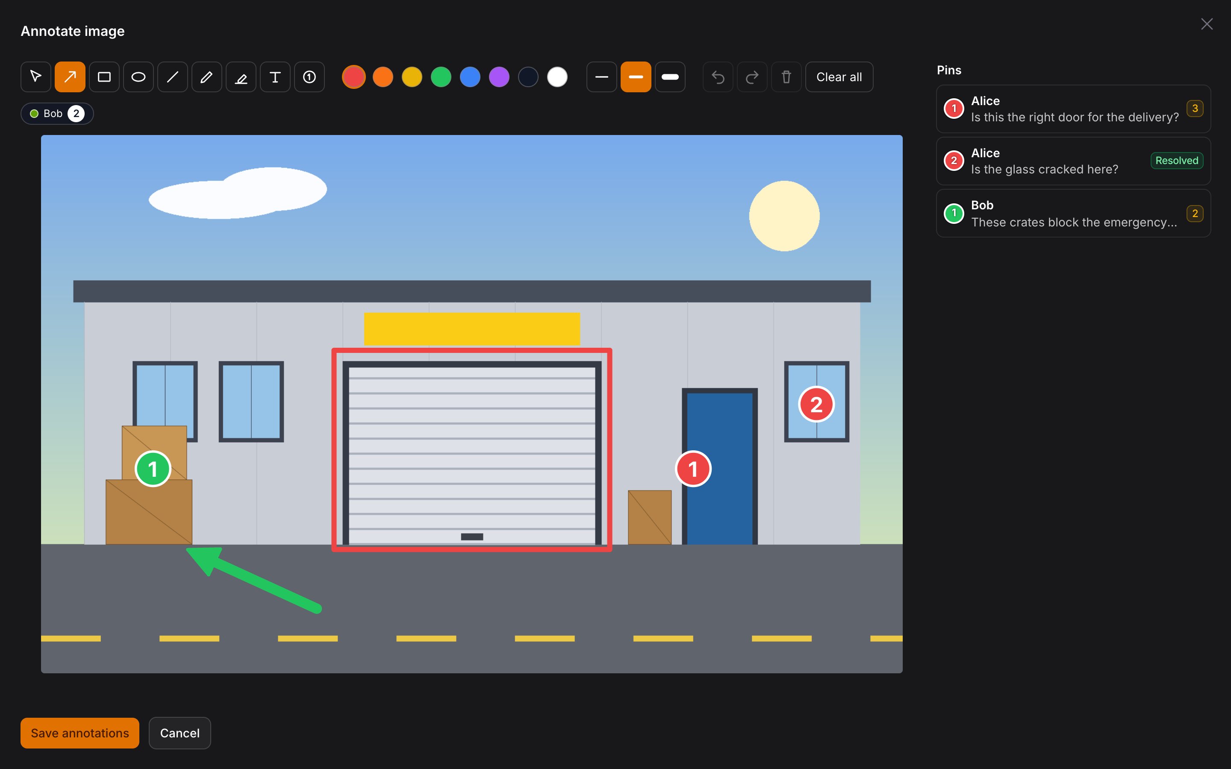The image size is (1231, 769).
Task: Select the numbered Pin tool
Action: (x=309, y=77)
